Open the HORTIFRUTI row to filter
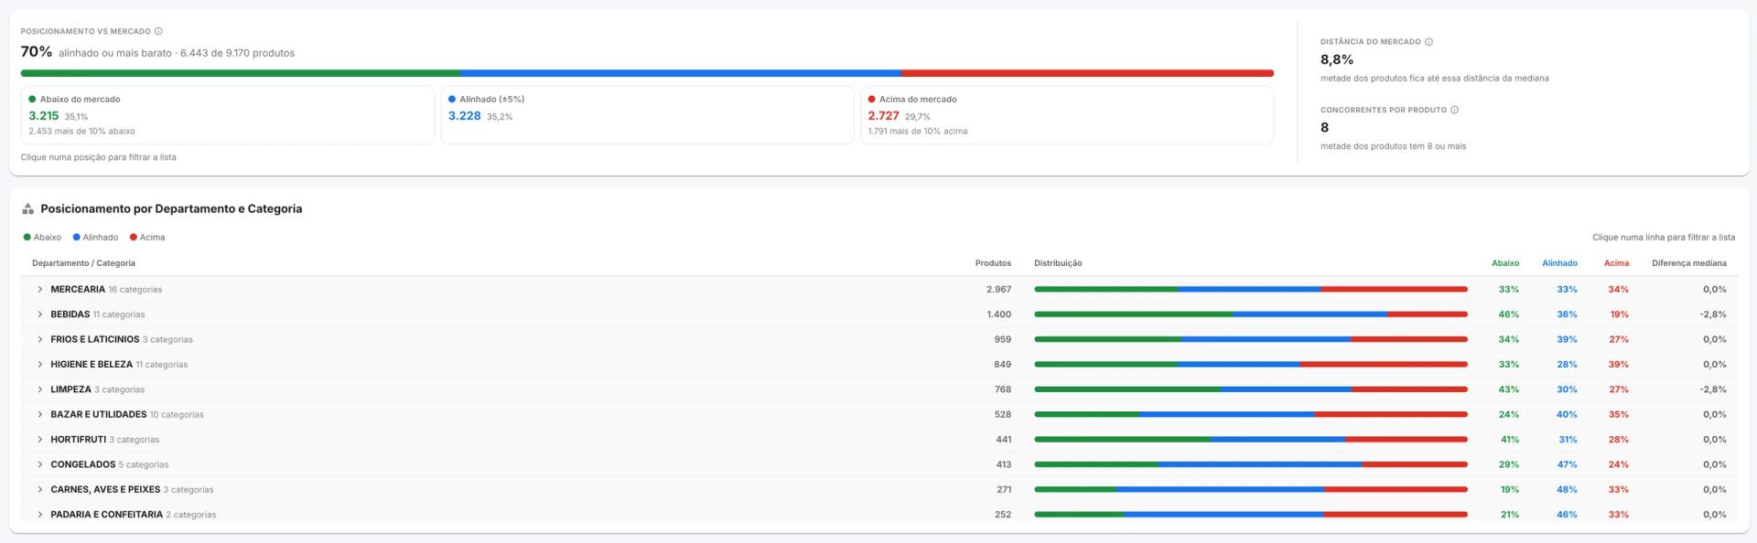 coord(879,440)
